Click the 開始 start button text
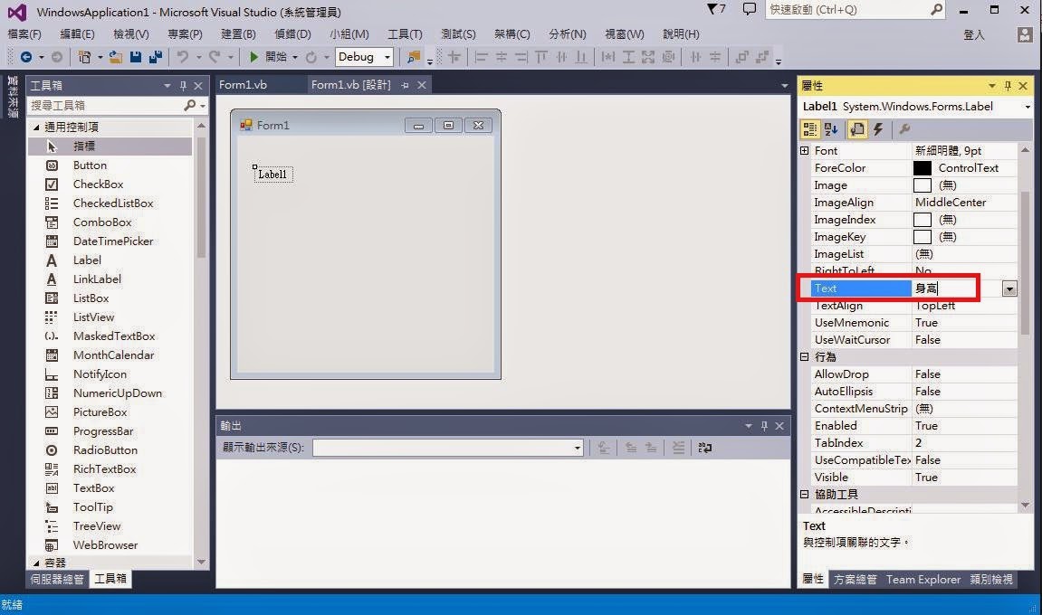 [276, 57]
